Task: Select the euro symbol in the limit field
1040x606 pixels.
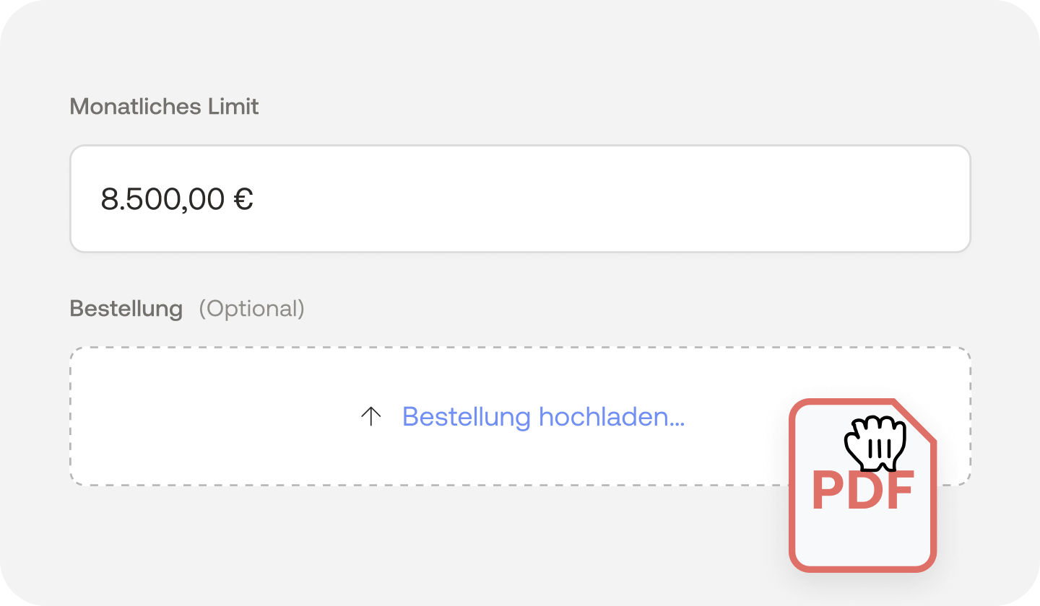Action: pos(245,198)
